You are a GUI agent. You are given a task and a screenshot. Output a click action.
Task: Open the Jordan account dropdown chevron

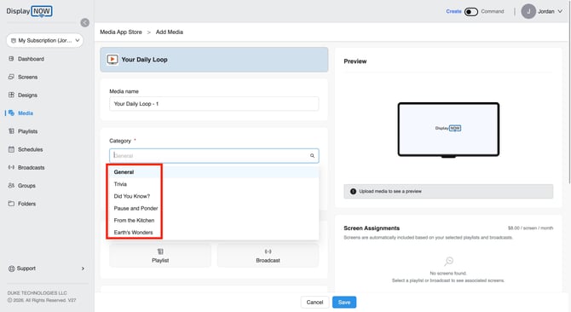click(x=560, y=11)
